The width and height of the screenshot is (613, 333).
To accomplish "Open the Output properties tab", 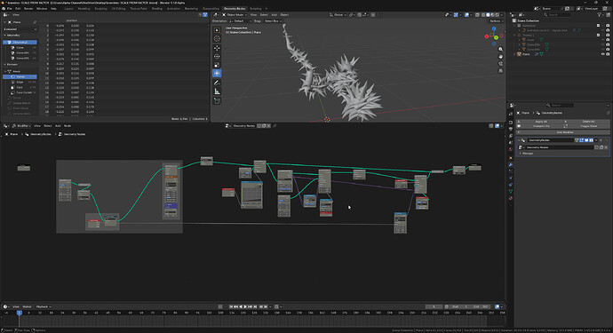I will (511, 129).
